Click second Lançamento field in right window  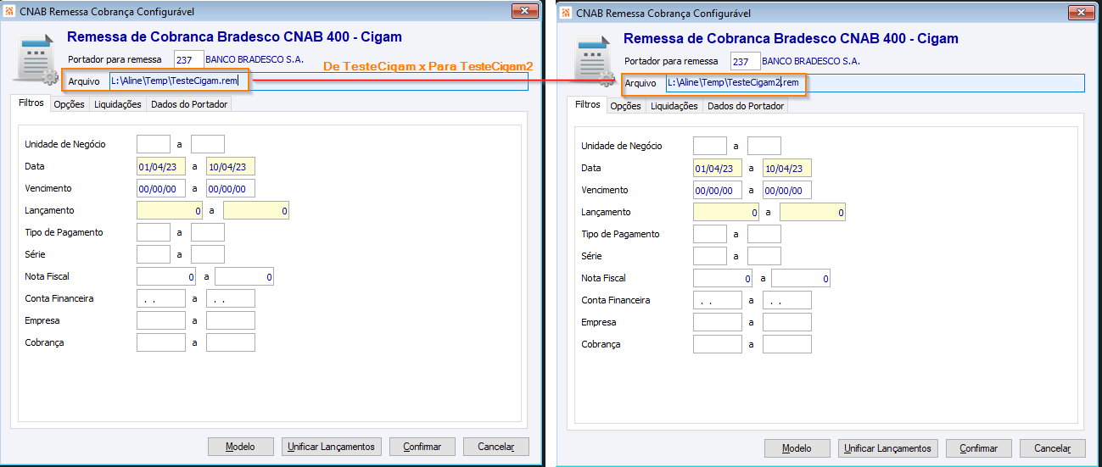point(813,213)
